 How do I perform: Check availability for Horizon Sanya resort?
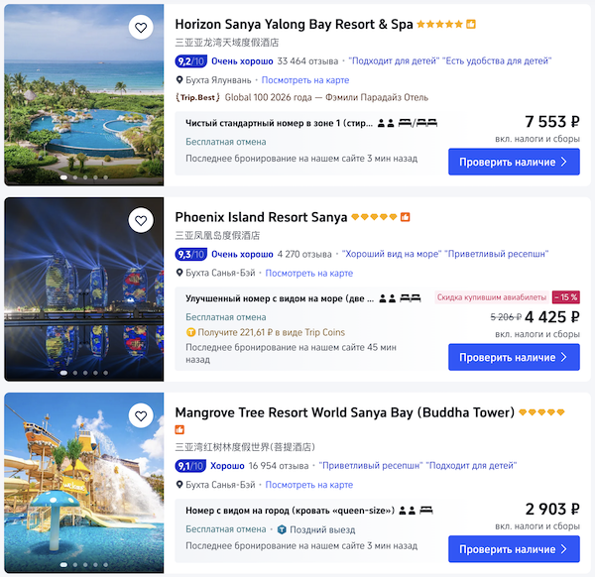(x=513, y=162)
